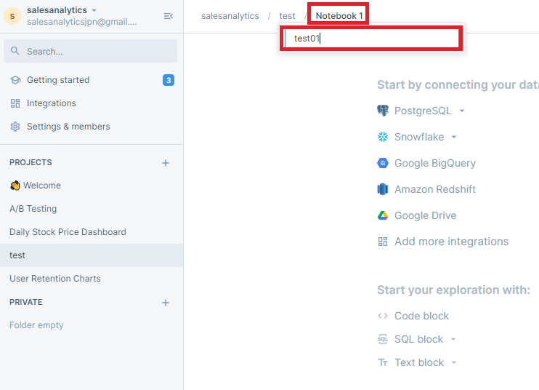This screenshot has height=390, width=539.
Task: Open the User Retention Charts project
Action: pyautogui.click(x=55, y=279)
